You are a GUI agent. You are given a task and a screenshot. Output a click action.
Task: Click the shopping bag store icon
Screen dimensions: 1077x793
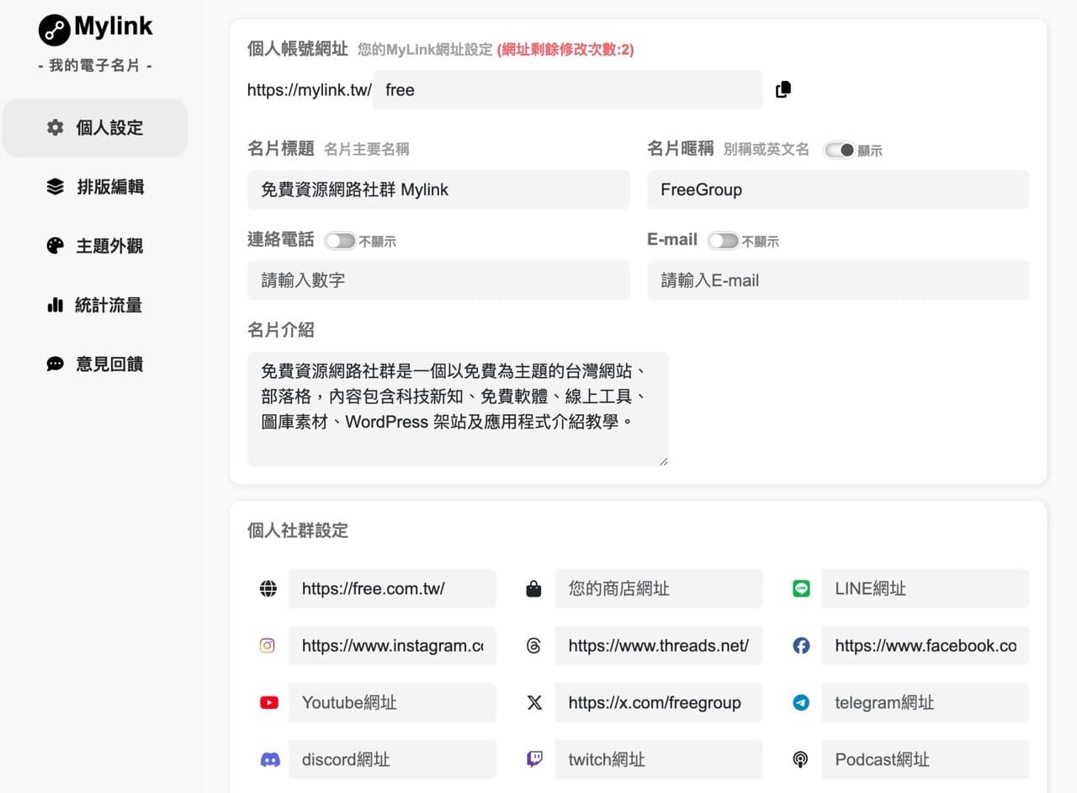533,589
